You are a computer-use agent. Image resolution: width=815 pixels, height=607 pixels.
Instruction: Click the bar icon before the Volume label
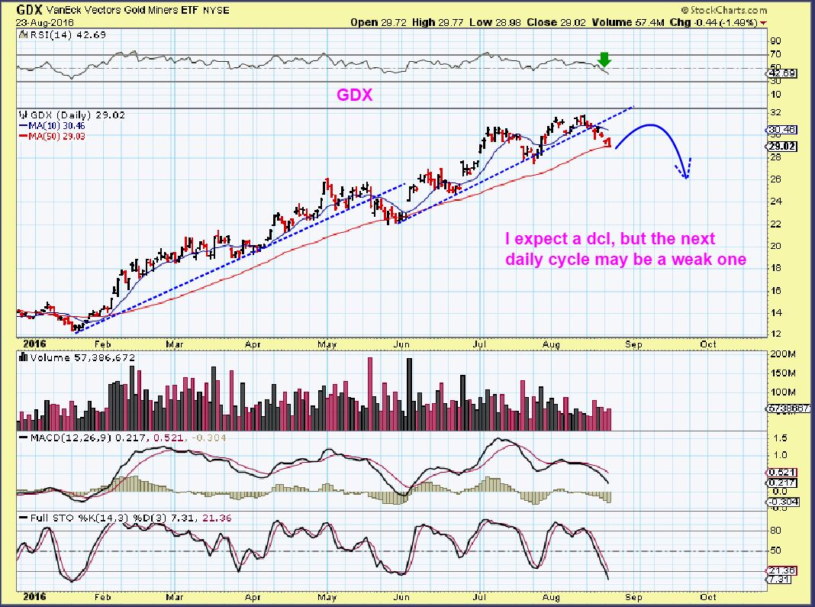pos(22,358)
